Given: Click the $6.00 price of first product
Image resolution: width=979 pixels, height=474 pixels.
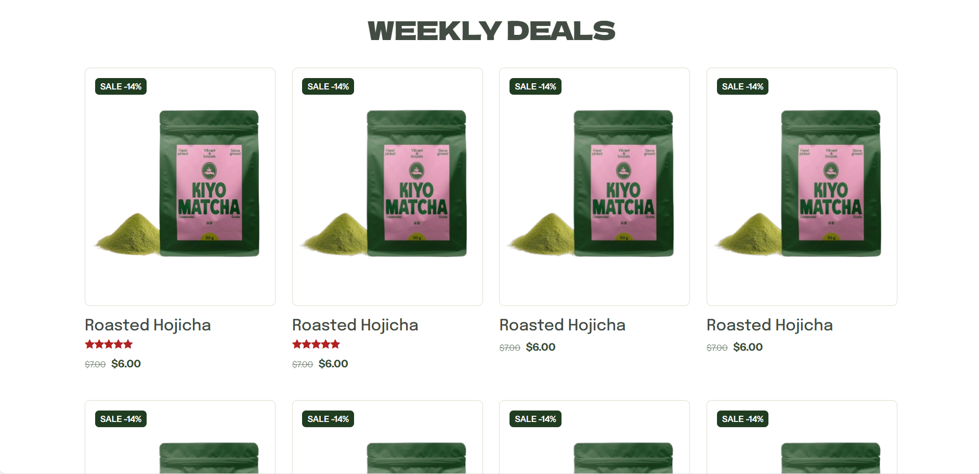Looking at the screenshot, I should (x=126, y=364).
